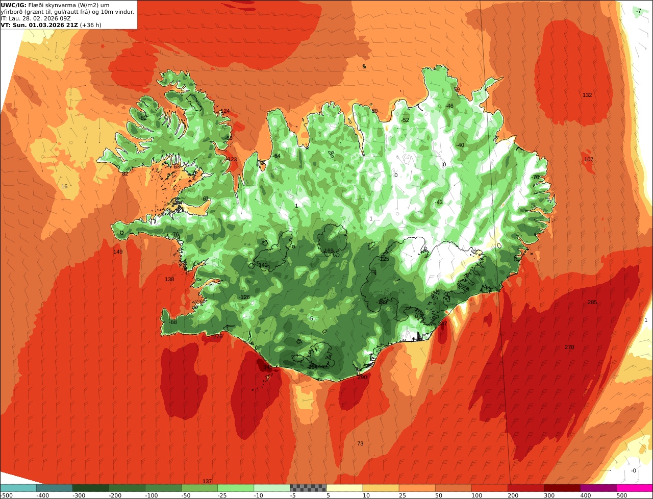
Task: Click the flux value -46 in northeast Iceland
Action: (449, 106)
